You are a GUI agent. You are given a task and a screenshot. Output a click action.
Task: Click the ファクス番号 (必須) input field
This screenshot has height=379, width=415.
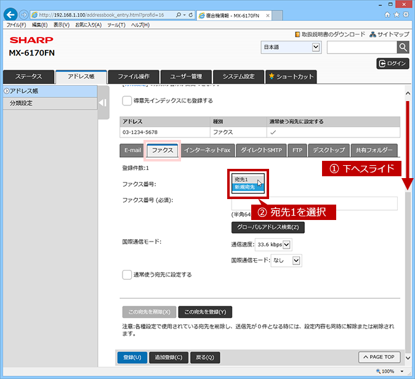pyautogui.click(x=315, y=203)
